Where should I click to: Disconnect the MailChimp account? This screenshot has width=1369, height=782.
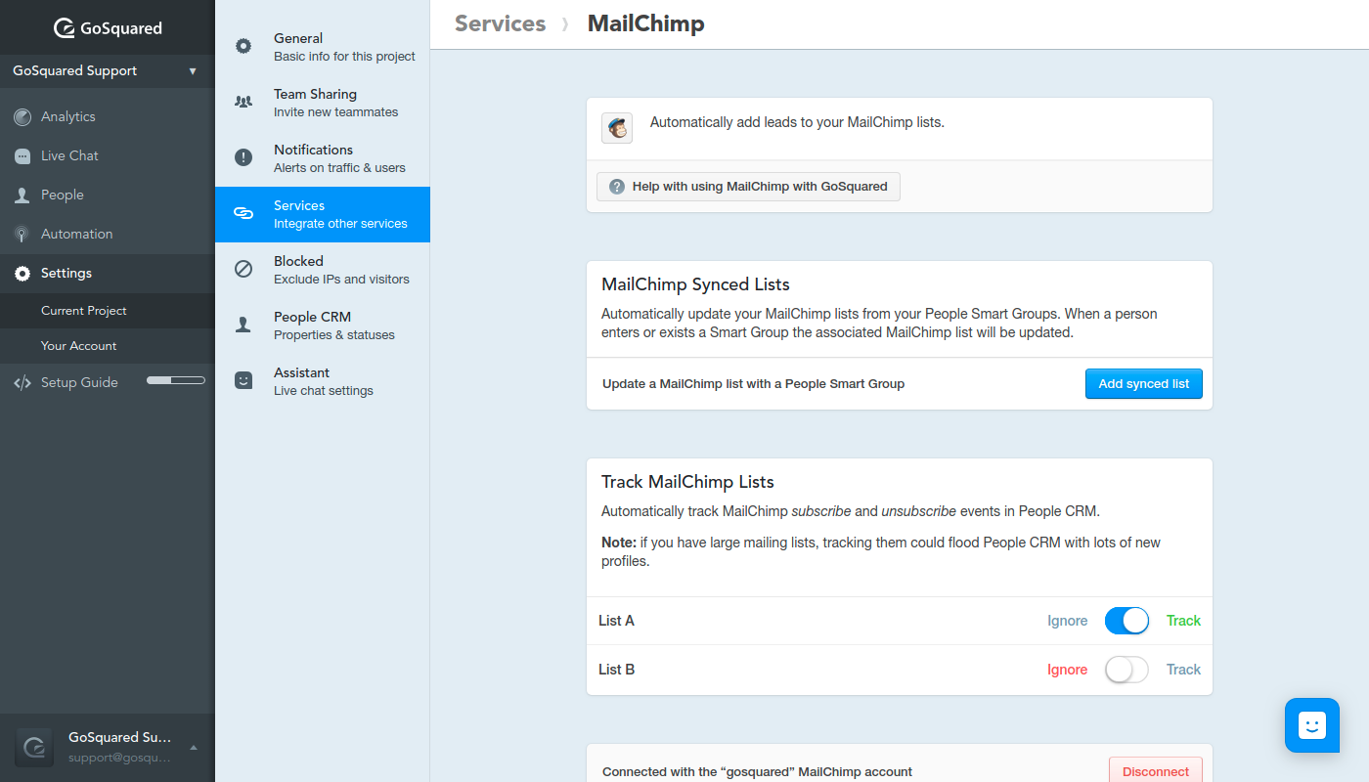[x=1156, y=771]
